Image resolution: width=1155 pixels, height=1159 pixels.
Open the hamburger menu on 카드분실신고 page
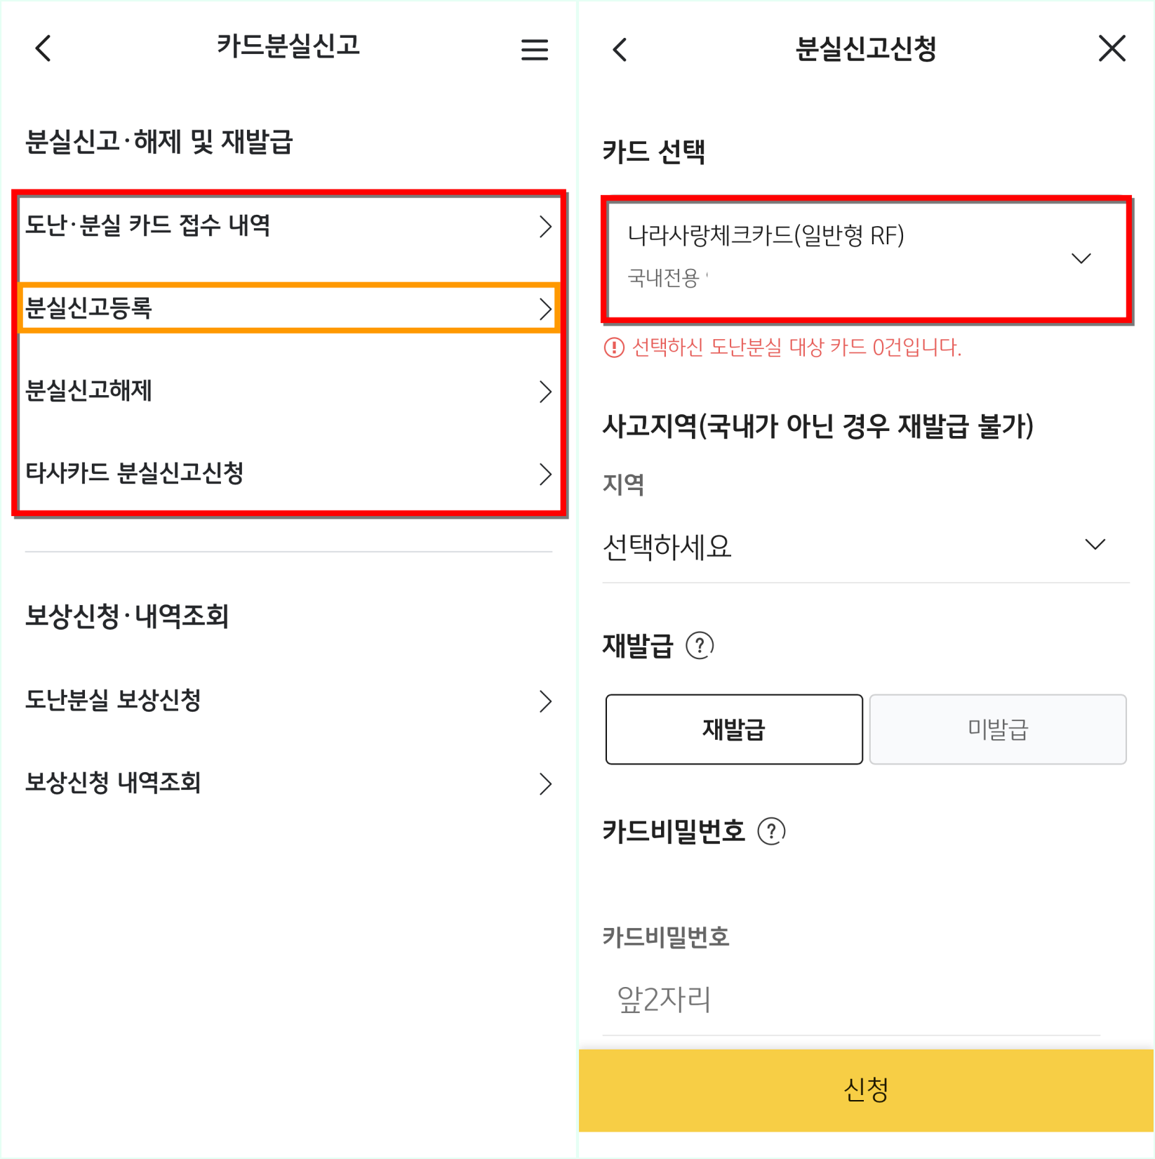(534, 49)
